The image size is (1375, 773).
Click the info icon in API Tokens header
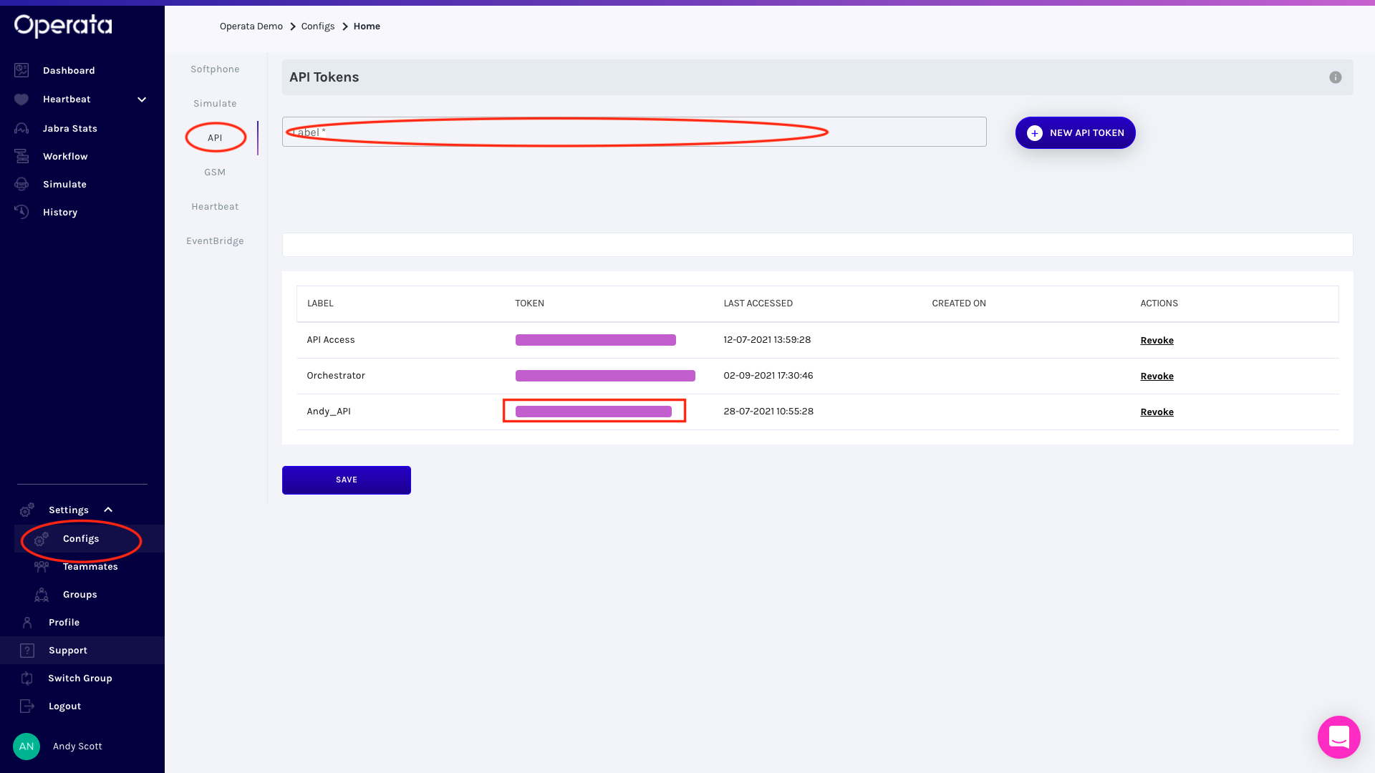[1335, 77]
